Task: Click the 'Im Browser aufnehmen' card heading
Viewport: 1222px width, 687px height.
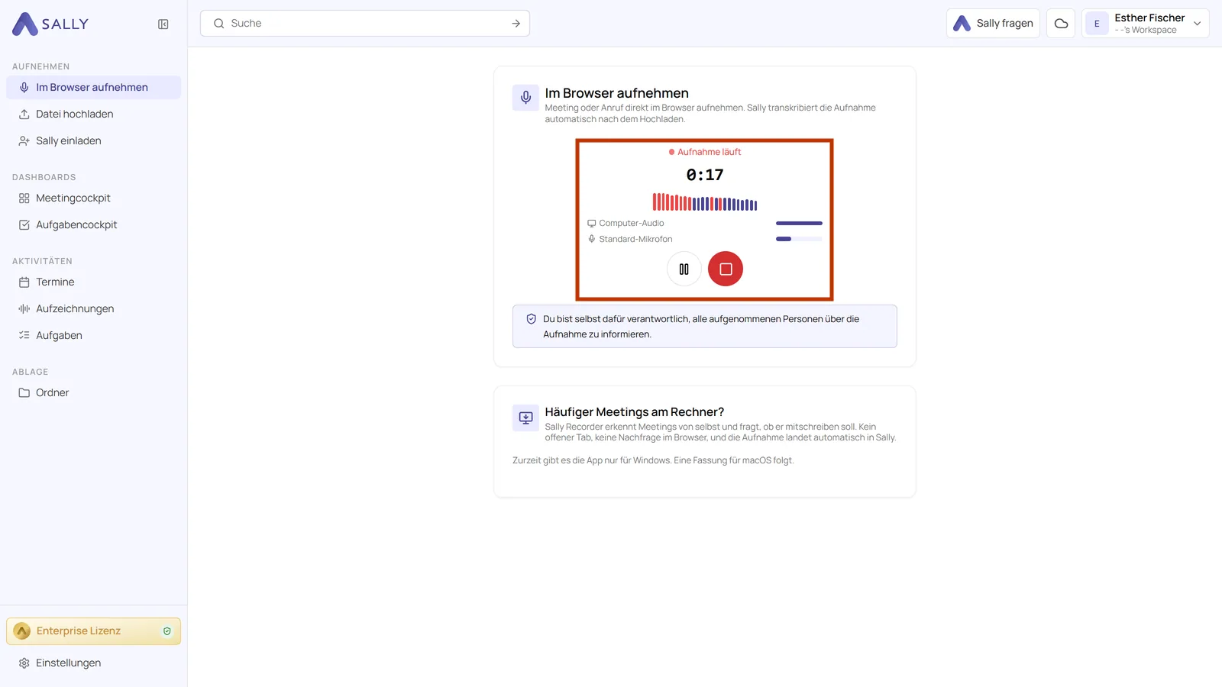Action: pyautogui.click(x=617, y=93)
